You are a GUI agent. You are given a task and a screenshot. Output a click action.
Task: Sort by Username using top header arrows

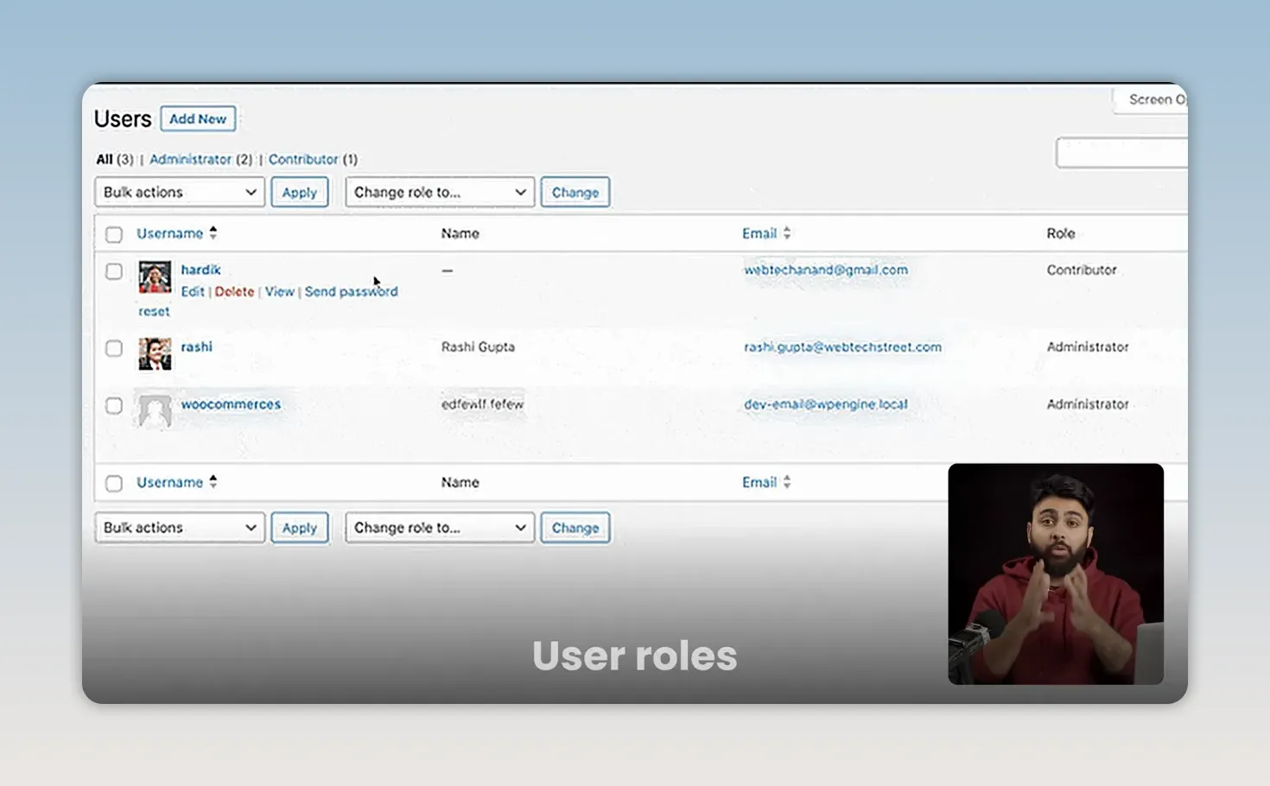[213, 233]
